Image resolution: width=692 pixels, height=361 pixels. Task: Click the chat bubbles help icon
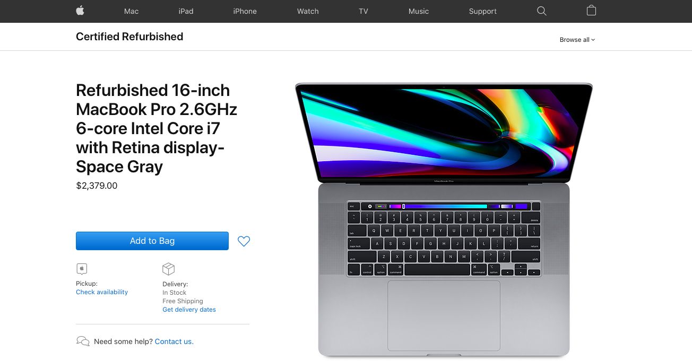click(x=83, y=341)
